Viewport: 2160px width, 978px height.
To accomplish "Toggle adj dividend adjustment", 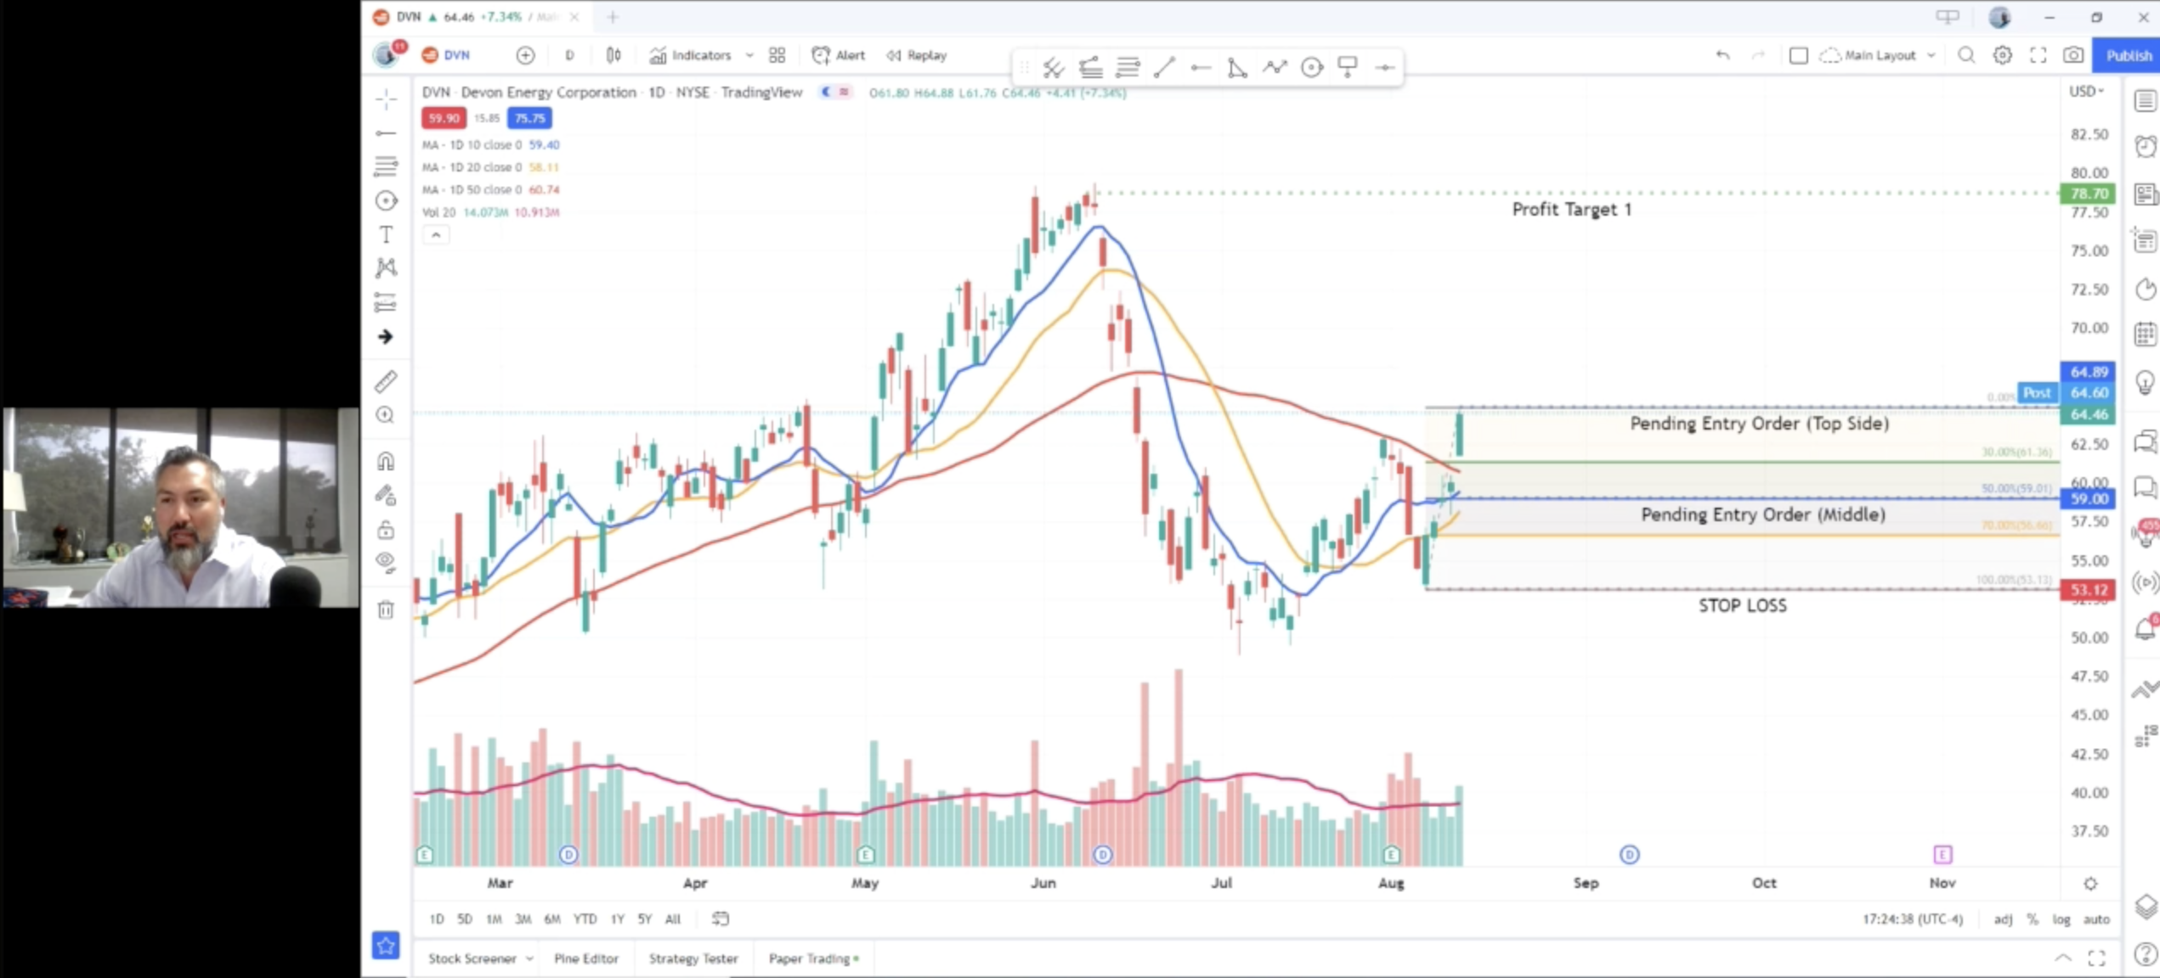I will click(2003, 919).
